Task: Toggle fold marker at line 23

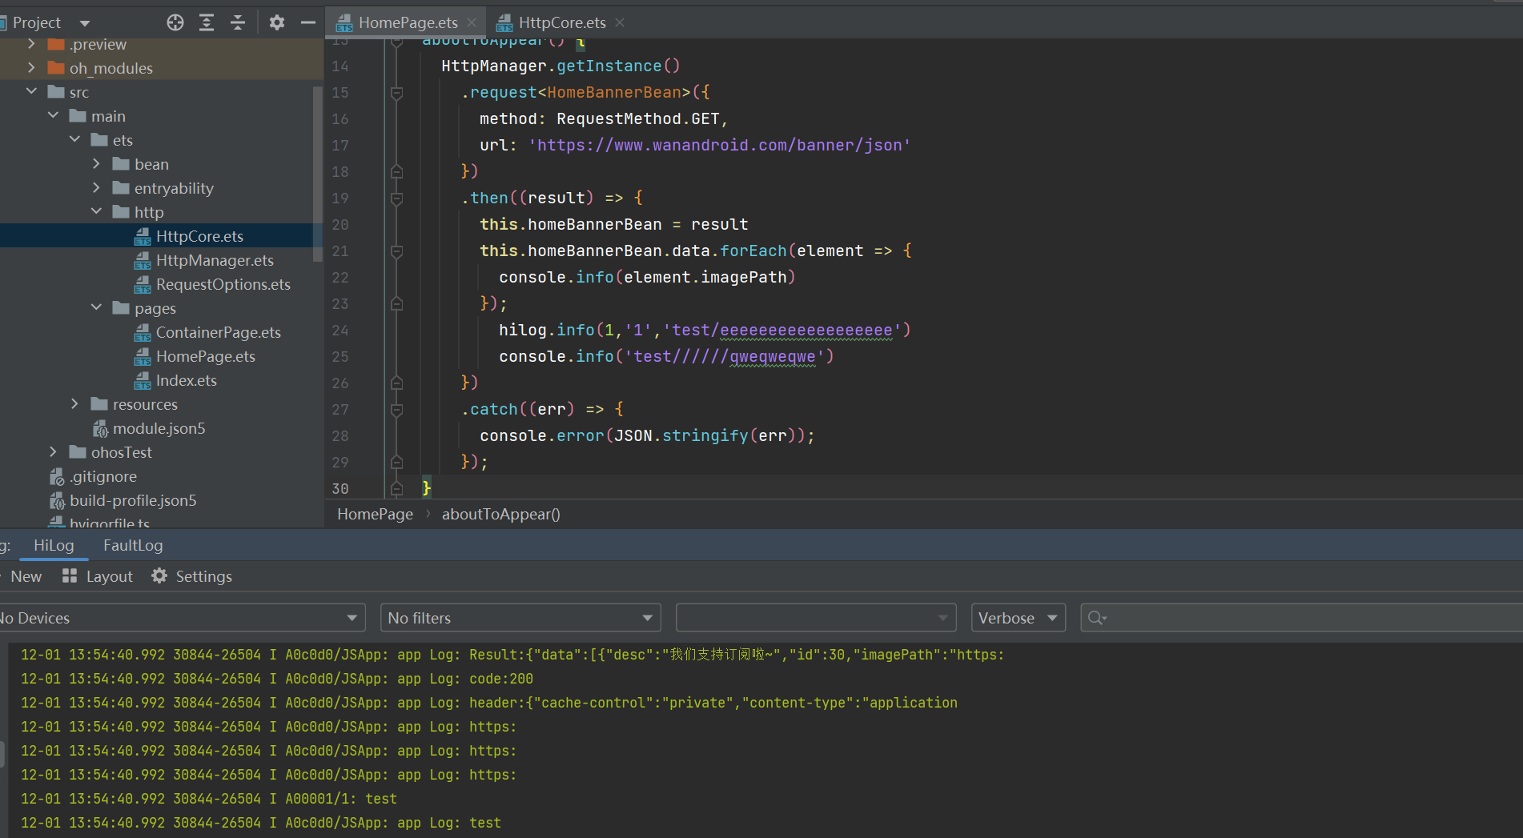Action: pos(396,304)
